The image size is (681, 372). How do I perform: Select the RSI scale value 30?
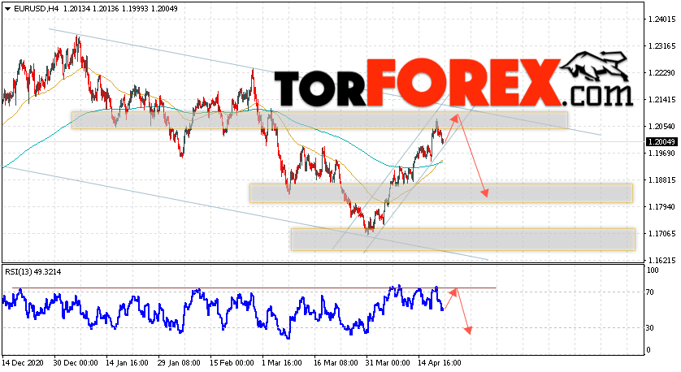(x=650, y=328)
